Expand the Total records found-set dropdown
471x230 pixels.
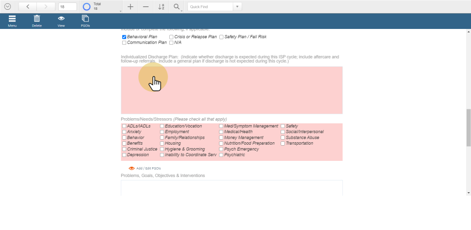tap(120, 10)
